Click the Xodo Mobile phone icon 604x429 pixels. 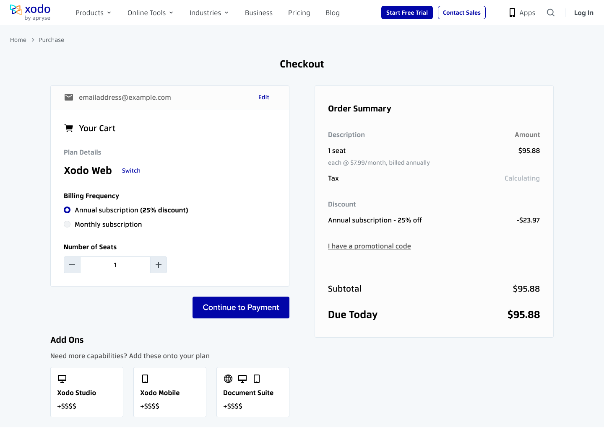point(145,379)
